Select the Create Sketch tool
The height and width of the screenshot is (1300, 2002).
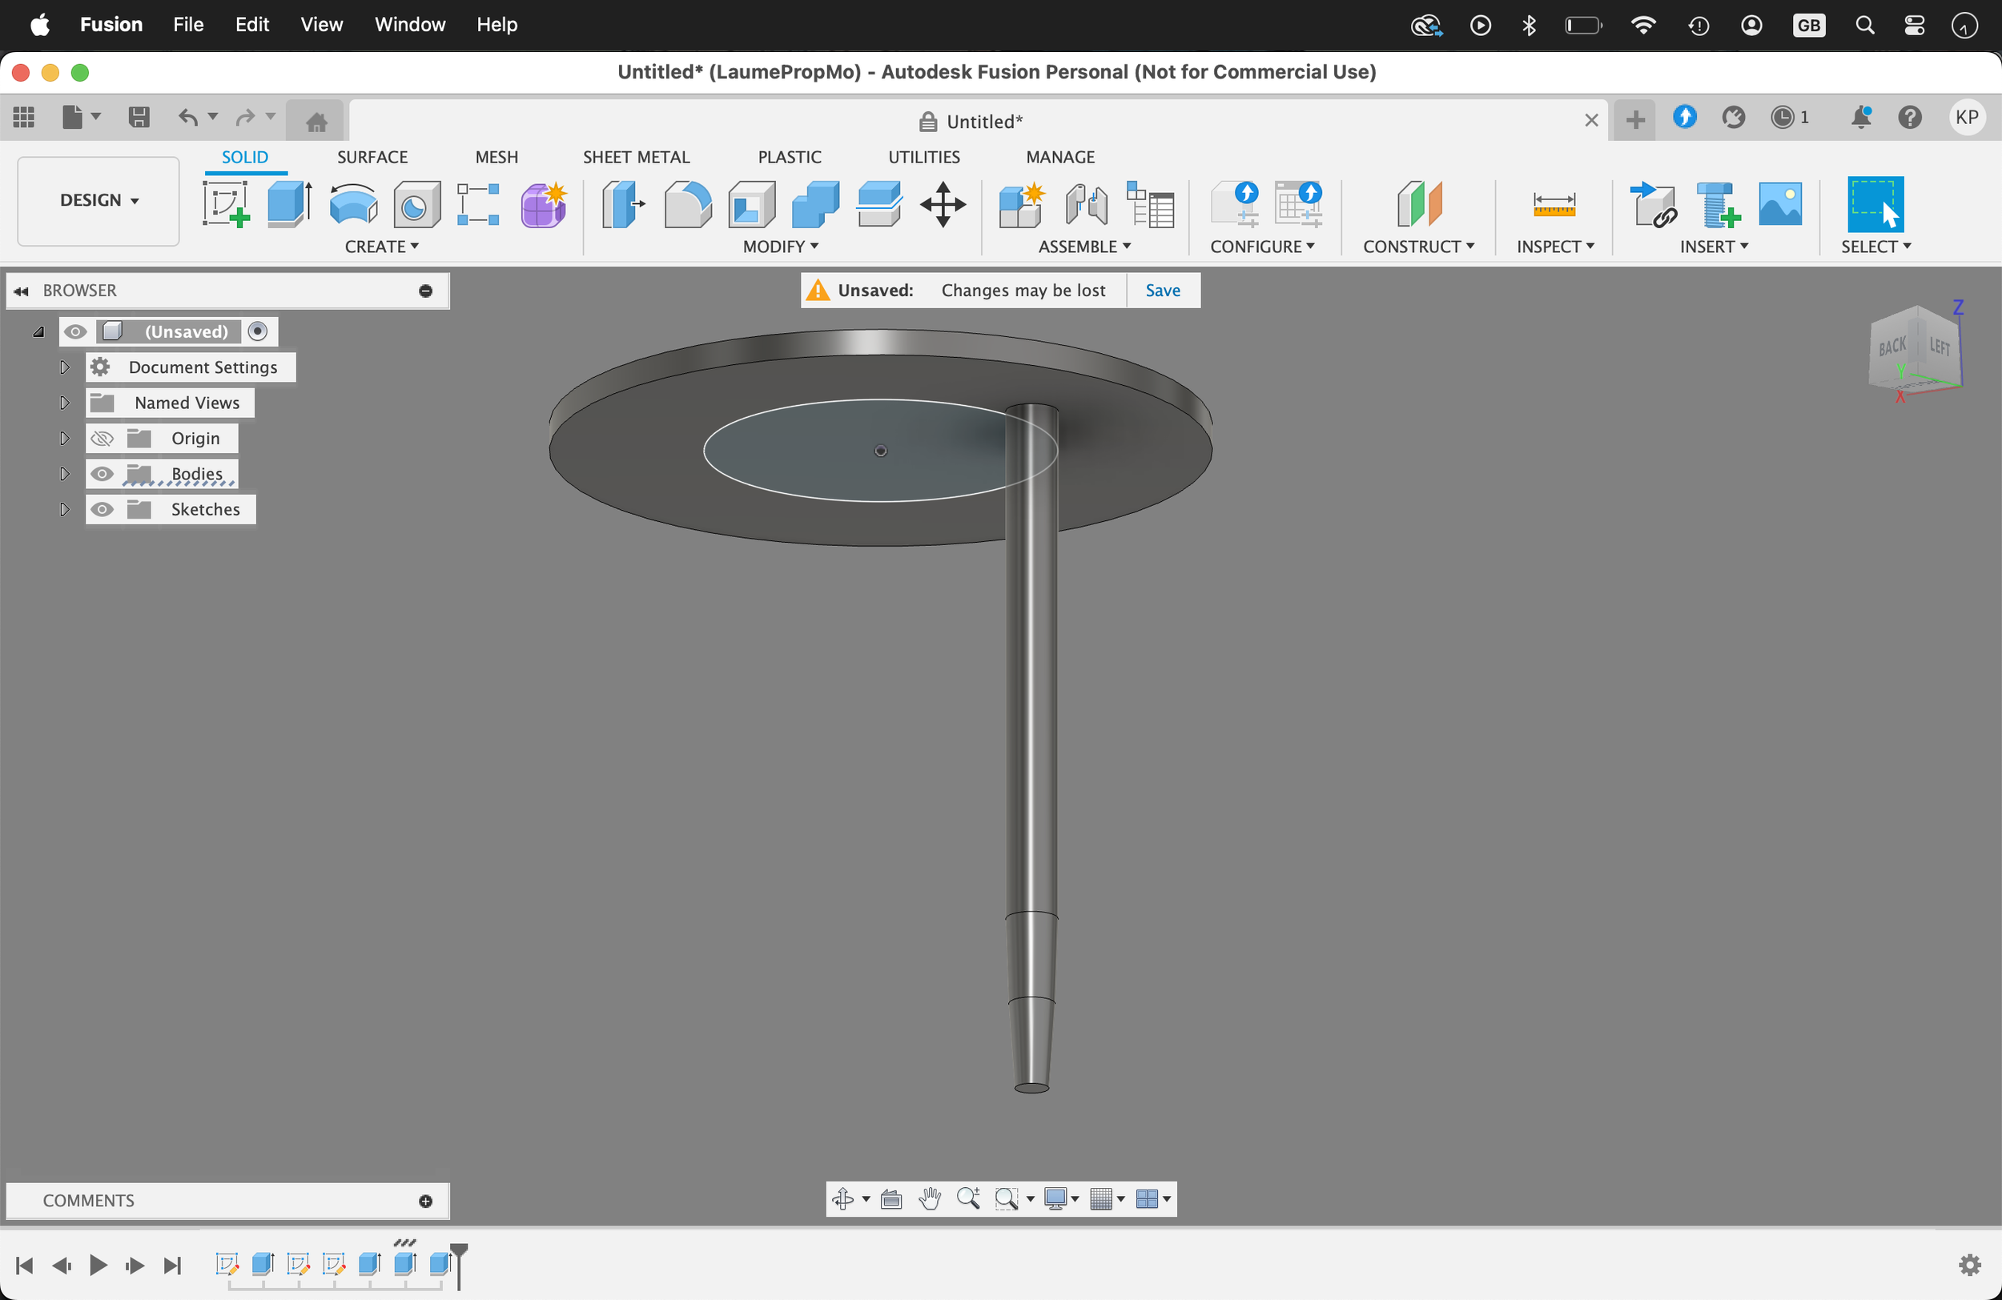click(227, 205)
